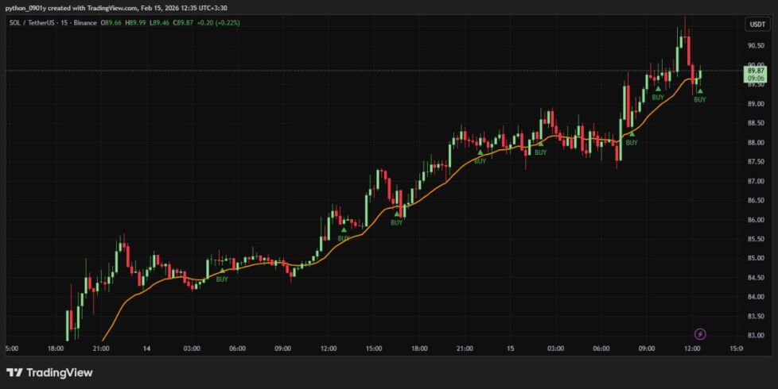Viewport: 778px width, 389px height.
Task: Click the 15:00 time axis label
Action: point(374,349)
